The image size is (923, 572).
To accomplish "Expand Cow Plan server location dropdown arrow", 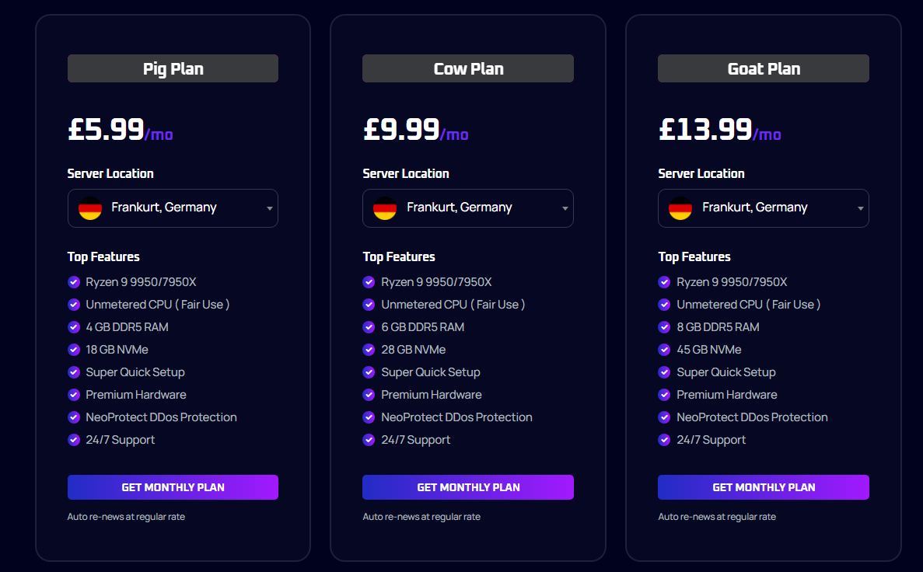I will [565, 208].
